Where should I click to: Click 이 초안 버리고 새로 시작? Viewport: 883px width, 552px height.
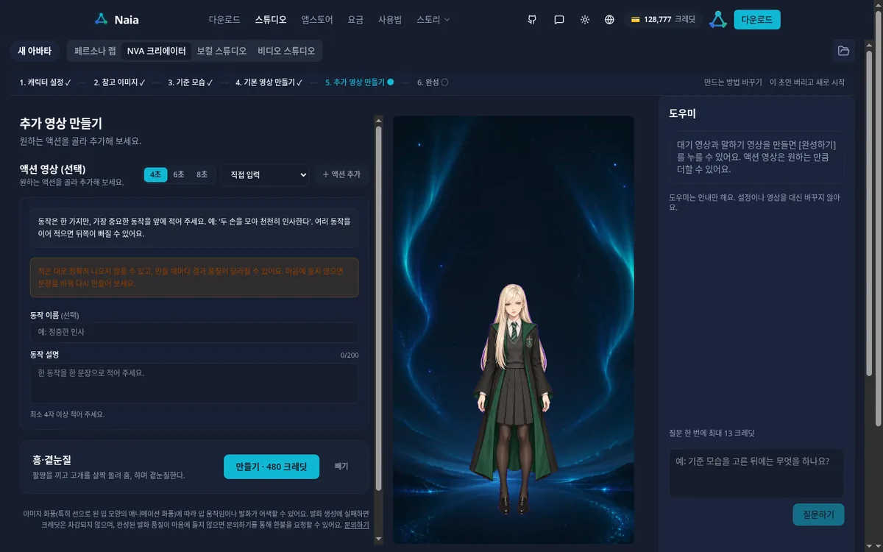coord(807,82)
